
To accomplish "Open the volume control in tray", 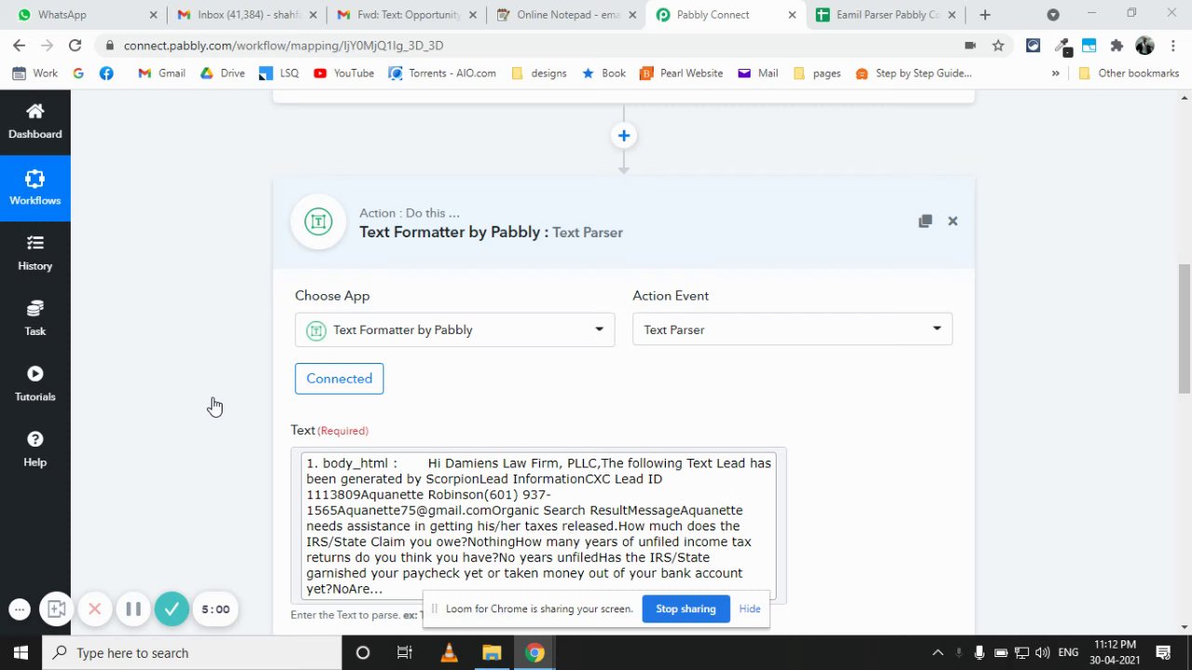I will [1042, 652].
